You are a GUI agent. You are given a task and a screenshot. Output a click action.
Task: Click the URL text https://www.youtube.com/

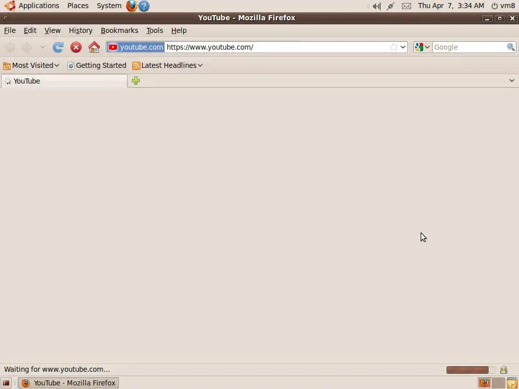tap(210, 47)
